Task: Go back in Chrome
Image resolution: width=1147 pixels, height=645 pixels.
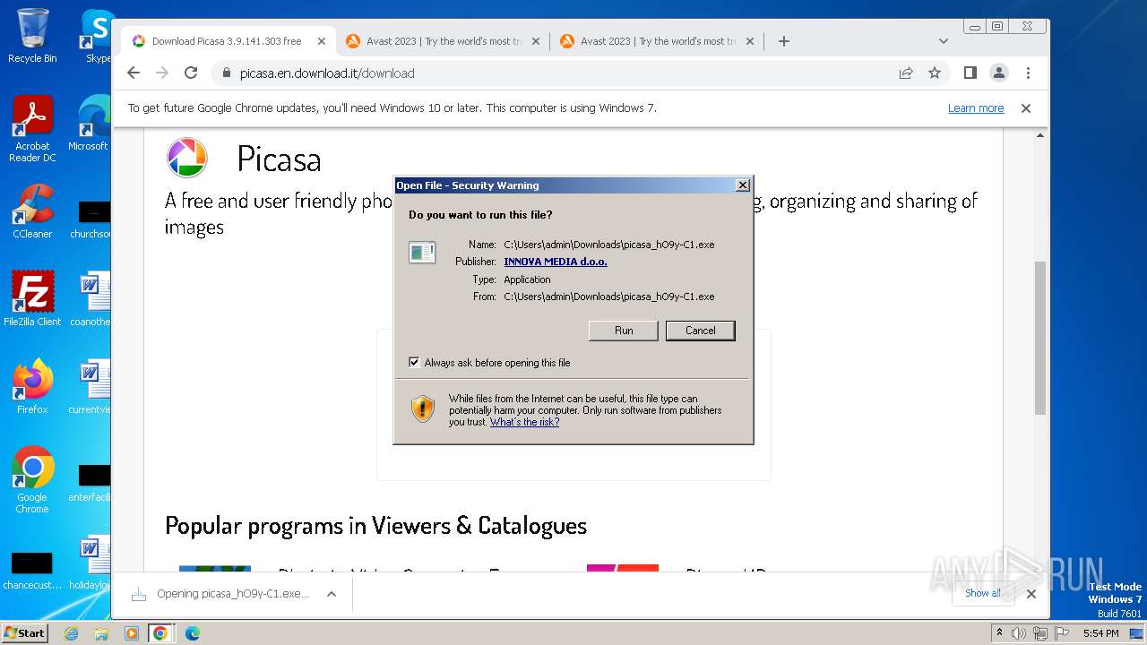Action: tap(134, 73)
